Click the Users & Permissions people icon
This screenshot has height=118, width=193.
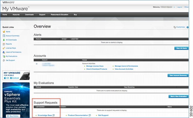(4, 52)
